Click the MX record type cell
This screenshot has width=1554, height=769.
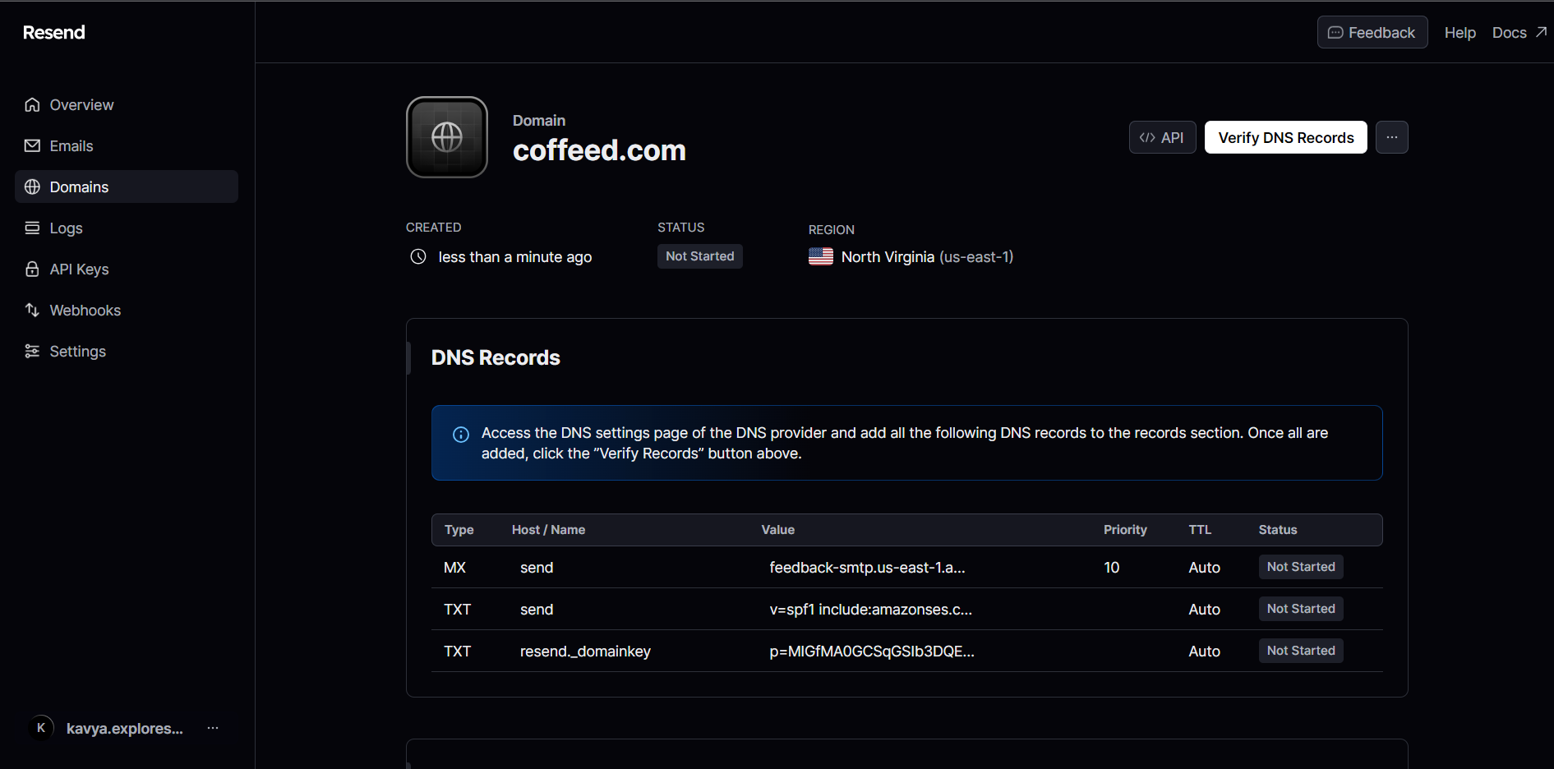454,568
